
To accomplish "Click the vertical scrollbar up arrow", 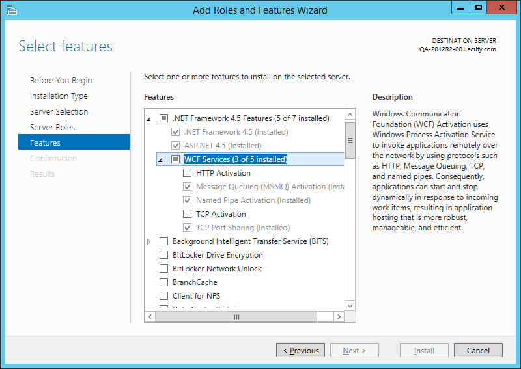I will point(350,114).
